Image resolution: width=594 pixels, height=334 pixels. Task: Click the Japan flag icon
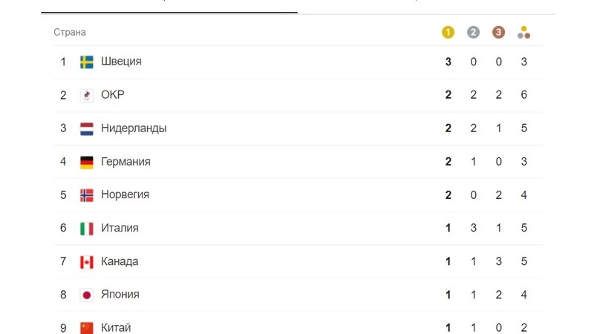pyautogui.click(x=87, y=295)
